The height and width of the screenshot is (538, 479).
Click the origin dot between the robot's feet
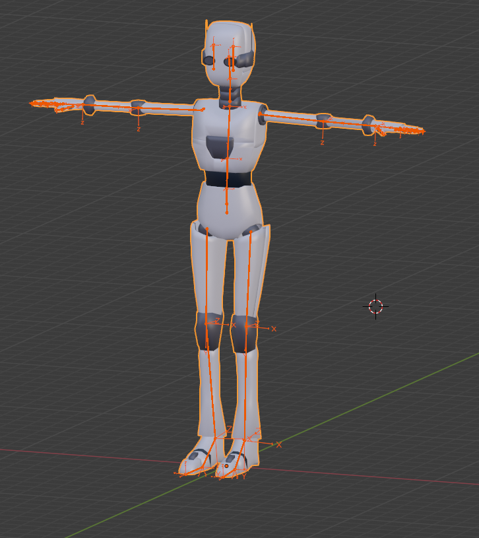coord(226,466)
